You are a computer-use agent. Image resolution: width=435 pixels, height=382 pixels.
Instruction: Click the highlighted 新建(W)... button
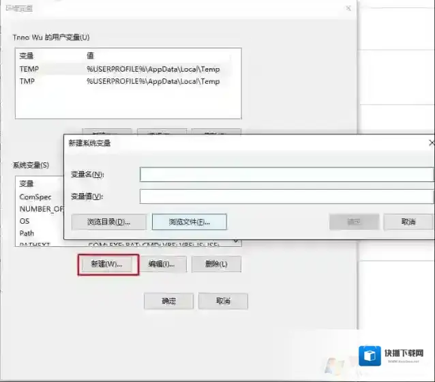tap(107, 265)
